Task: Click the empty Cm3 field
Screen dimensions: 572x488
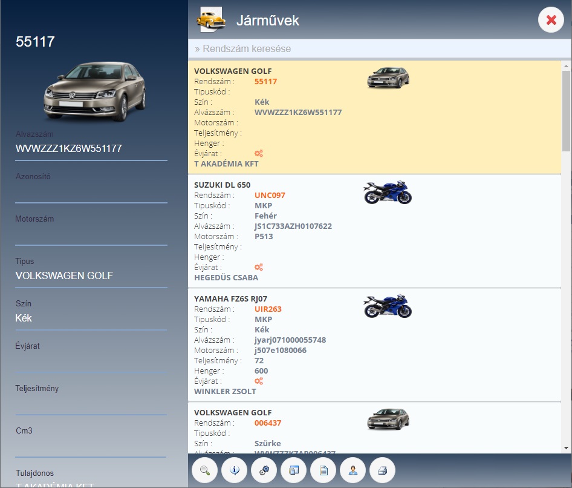Action: tap(91, 446)
